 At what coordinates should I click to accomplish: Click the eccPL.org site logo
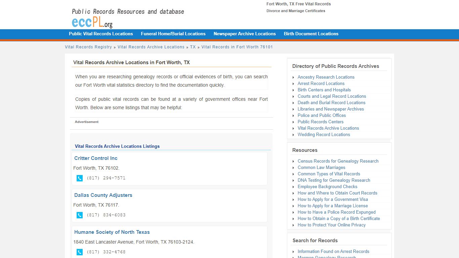[x=92, y=22]
